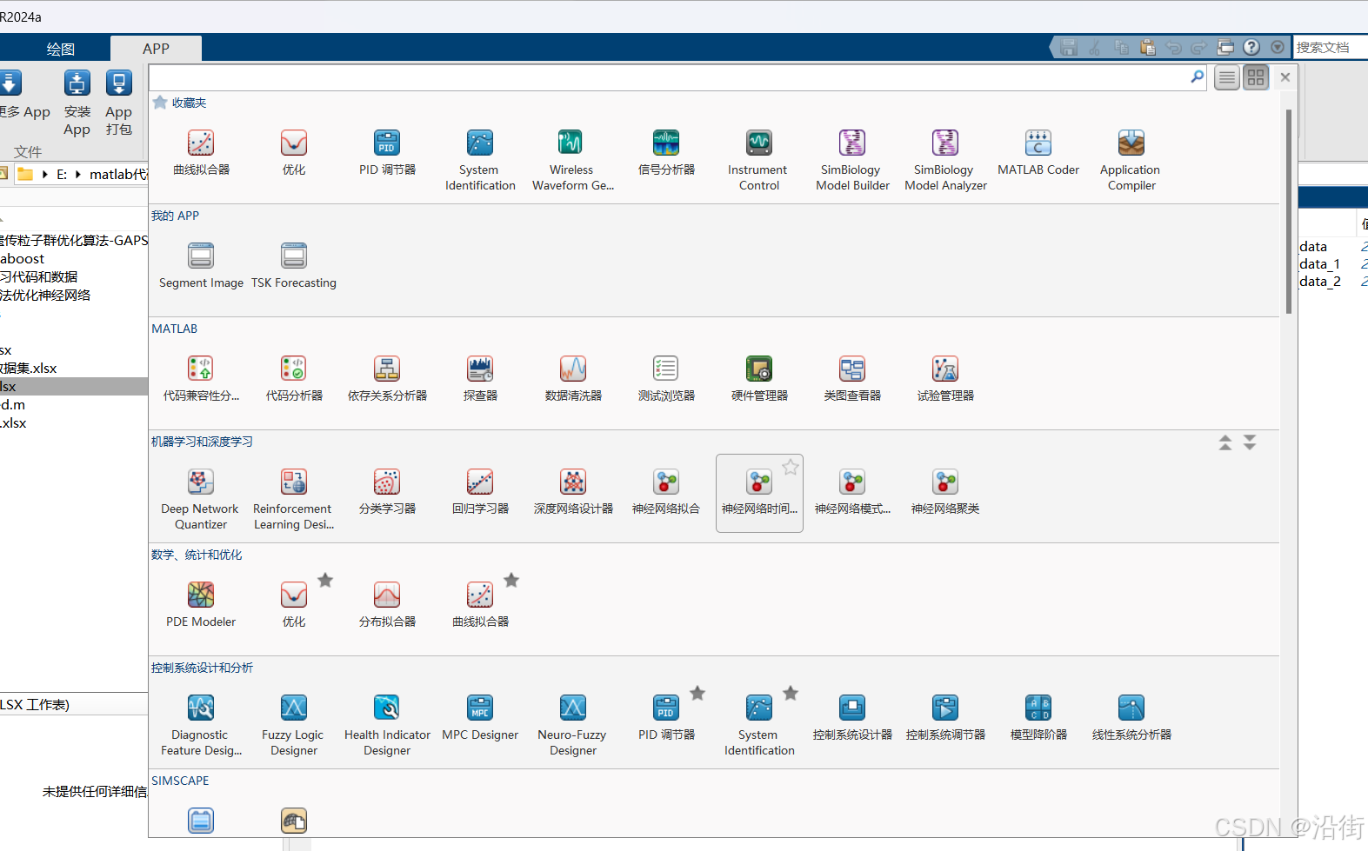Switch app gallery to grid view
The width and height of the screenshot is (1368, 851).
pyautogui.click(x=1256, y=77)
